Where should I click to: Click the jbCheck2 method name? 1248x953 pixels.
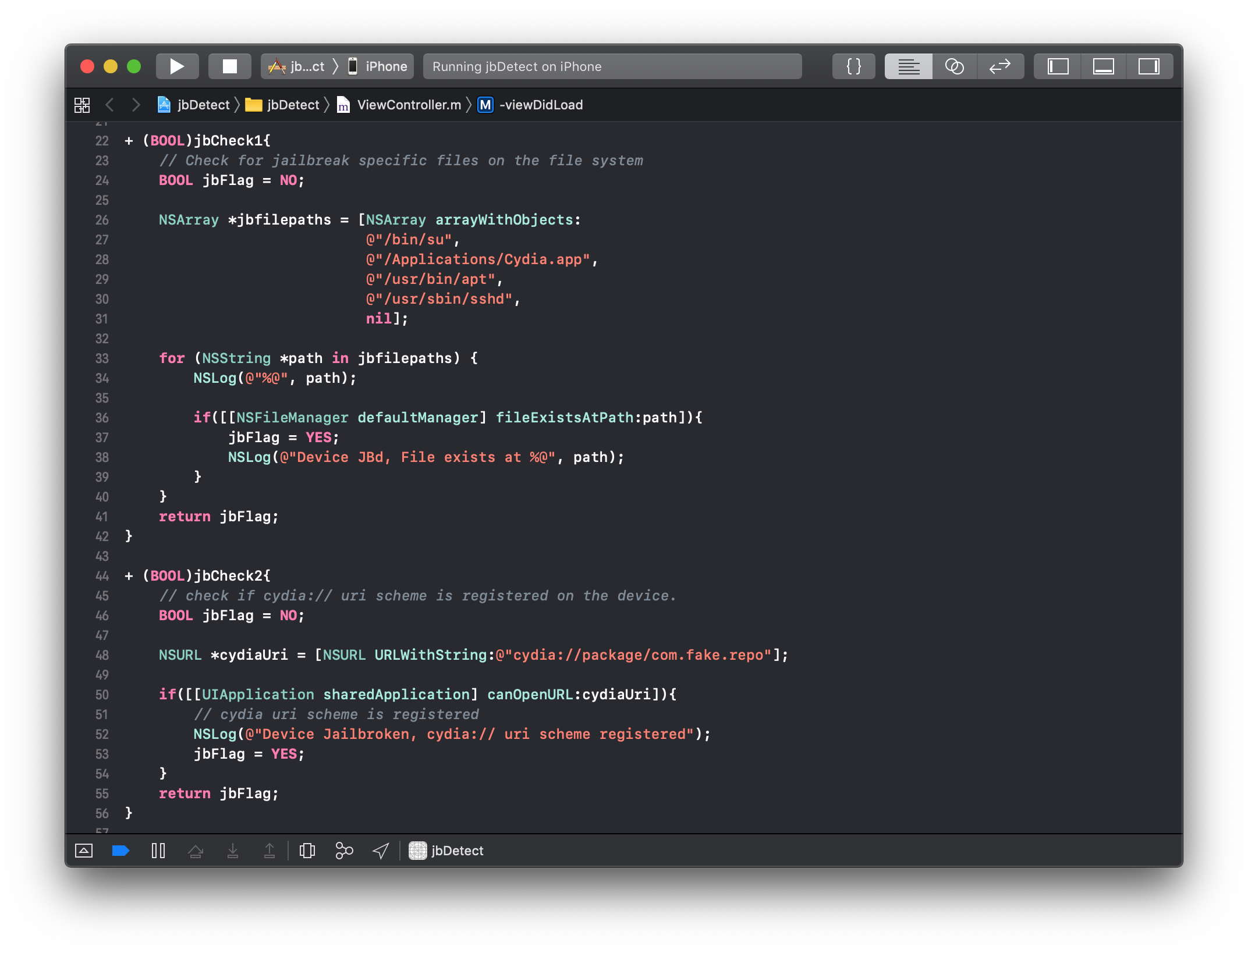pos(228,575)
